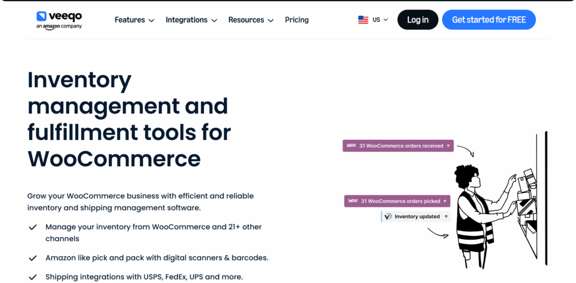576x283 pixels.
Task: Click '31 WooCommerce orders received' text
Action: click(x=401, y=146)
